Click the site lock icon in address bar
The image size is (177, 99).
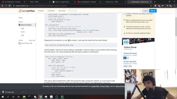click(x=14, y=6)
